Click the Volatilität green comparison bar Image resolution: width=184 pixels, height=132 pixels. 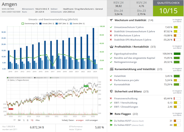(177, 76)
